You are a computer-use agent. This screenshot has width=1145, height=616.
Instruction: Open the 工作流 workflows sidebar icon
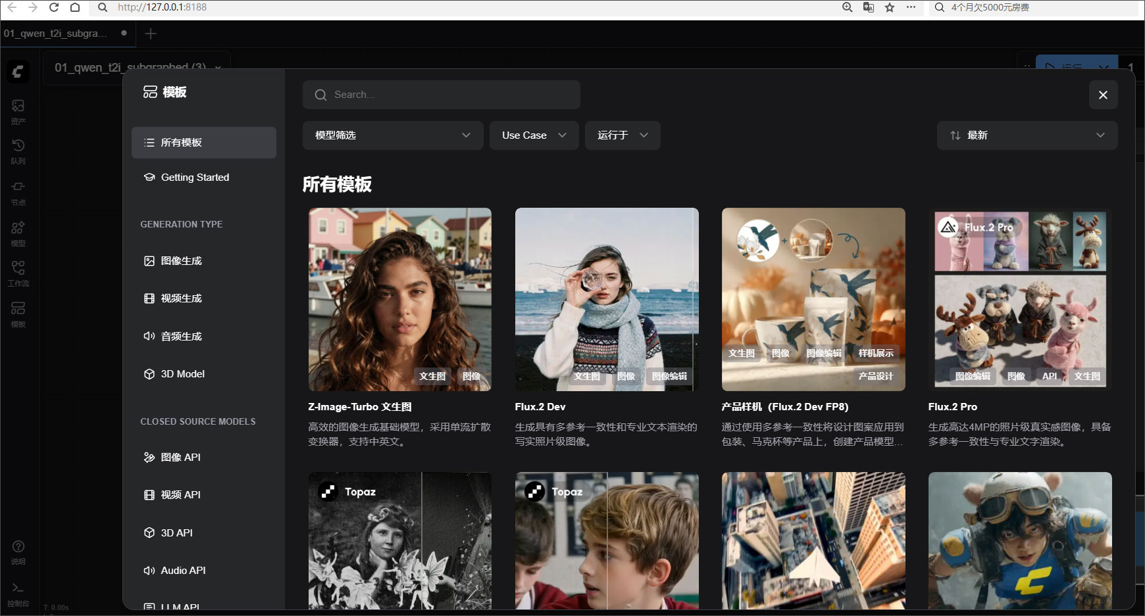tap(18, 273)
